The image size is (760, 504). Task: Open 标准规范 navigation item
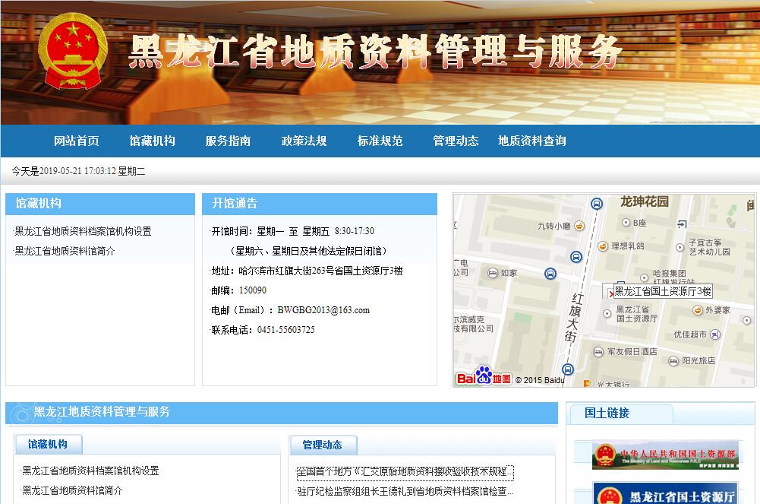tap(380, 141)
